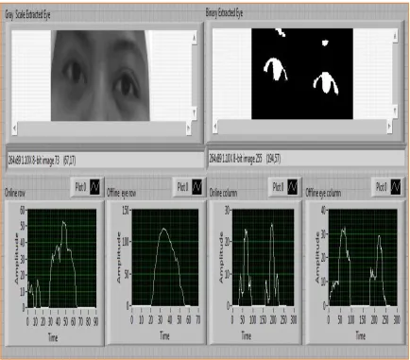Click Plot 0 label of Offline eye column graph
Viewport: 410px width, 360px height.
[382, 187]
